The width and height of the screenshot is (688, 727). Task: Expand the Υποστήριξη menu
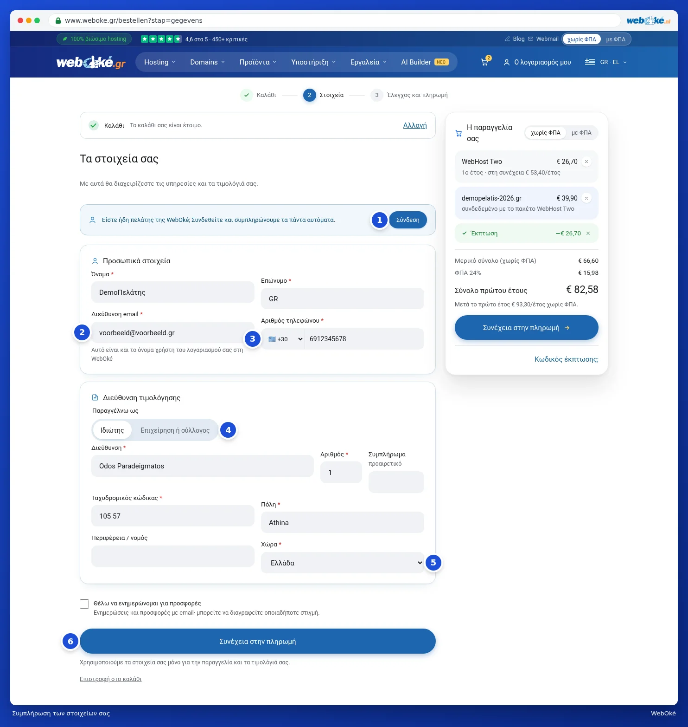point(313,62)
